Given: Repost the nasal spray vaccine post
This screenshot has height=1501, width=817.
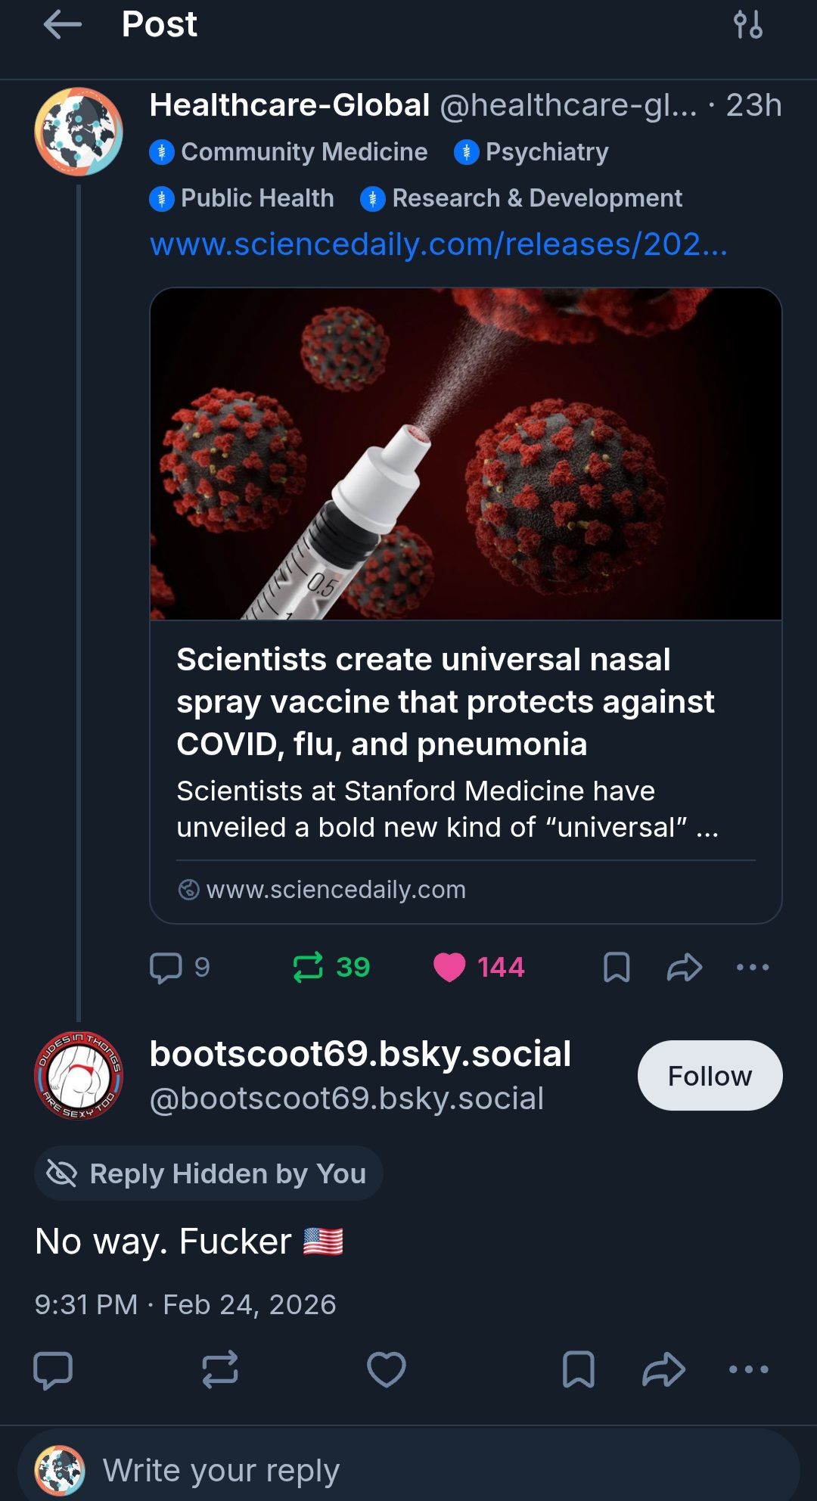Looking at the screenshot, I should 309,967.
